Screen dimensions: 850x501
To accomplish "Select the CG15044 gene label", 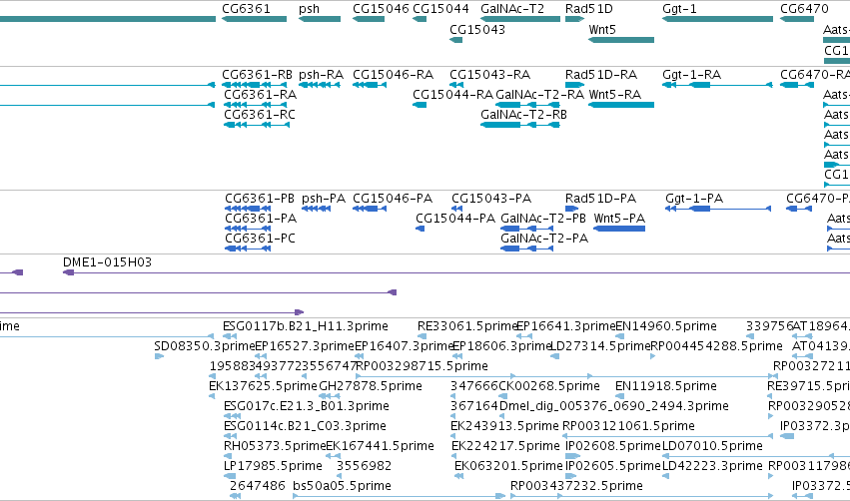I will click(440, 9).
